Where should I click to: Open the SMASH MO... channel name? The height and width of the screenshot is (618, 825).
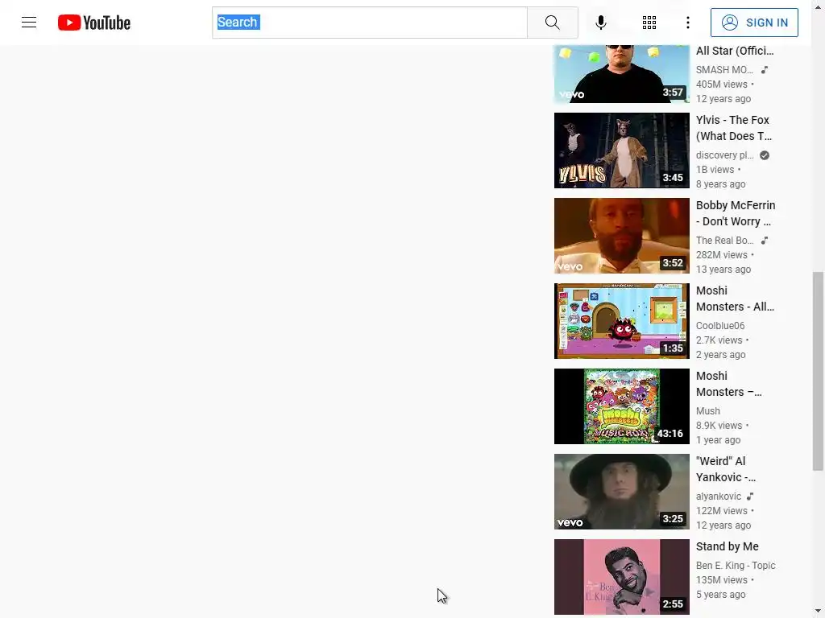coord(724,70)
